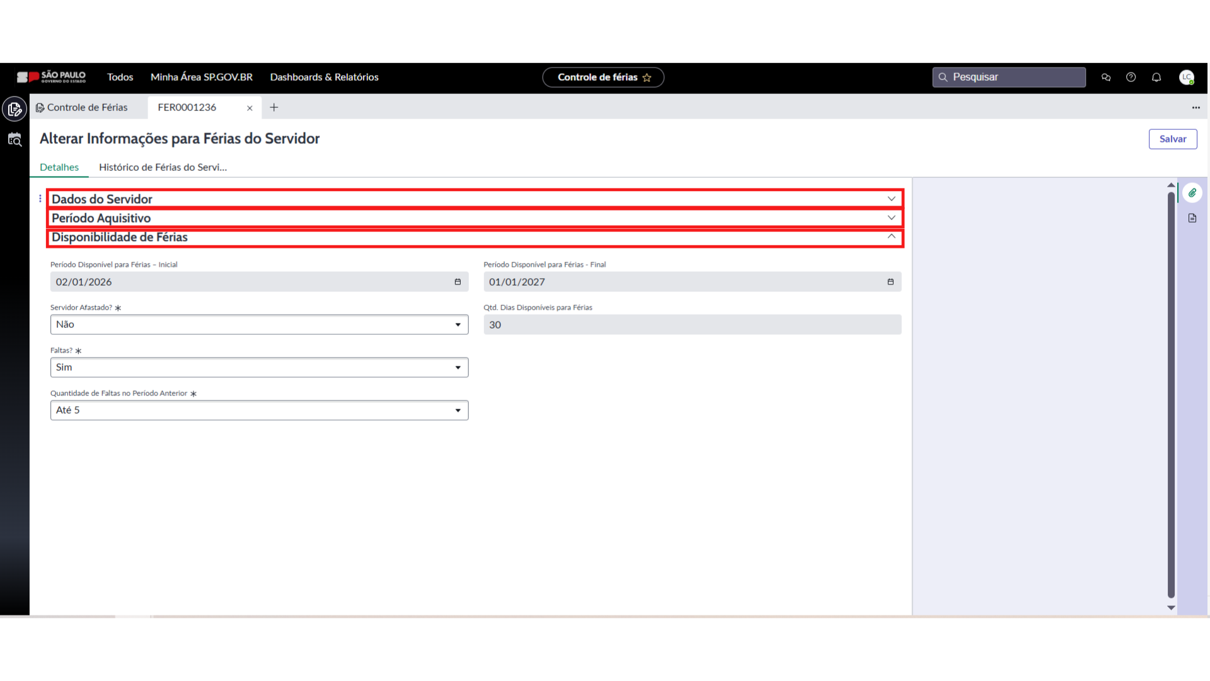This screenshot has height=681, width=1210.
Task: Favorite Controle de férias with star icon
Action: (x=647, y=78)
